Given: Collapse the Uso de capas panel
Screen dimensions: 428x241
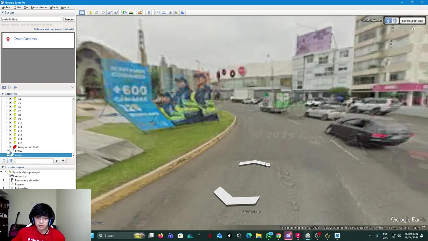Looking at the screenshot, I should [x=3, y=167].
